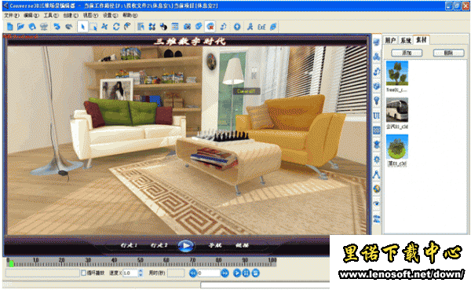Viewport: 471px width, 290px height.
Task: Switch to the 用户 tab
Action: pyautogui.click(x=390, y=40)
